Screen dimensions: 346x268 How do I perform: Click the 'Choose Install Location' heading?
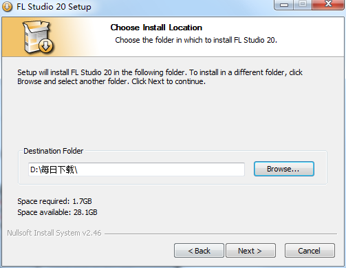pos(156,28)
